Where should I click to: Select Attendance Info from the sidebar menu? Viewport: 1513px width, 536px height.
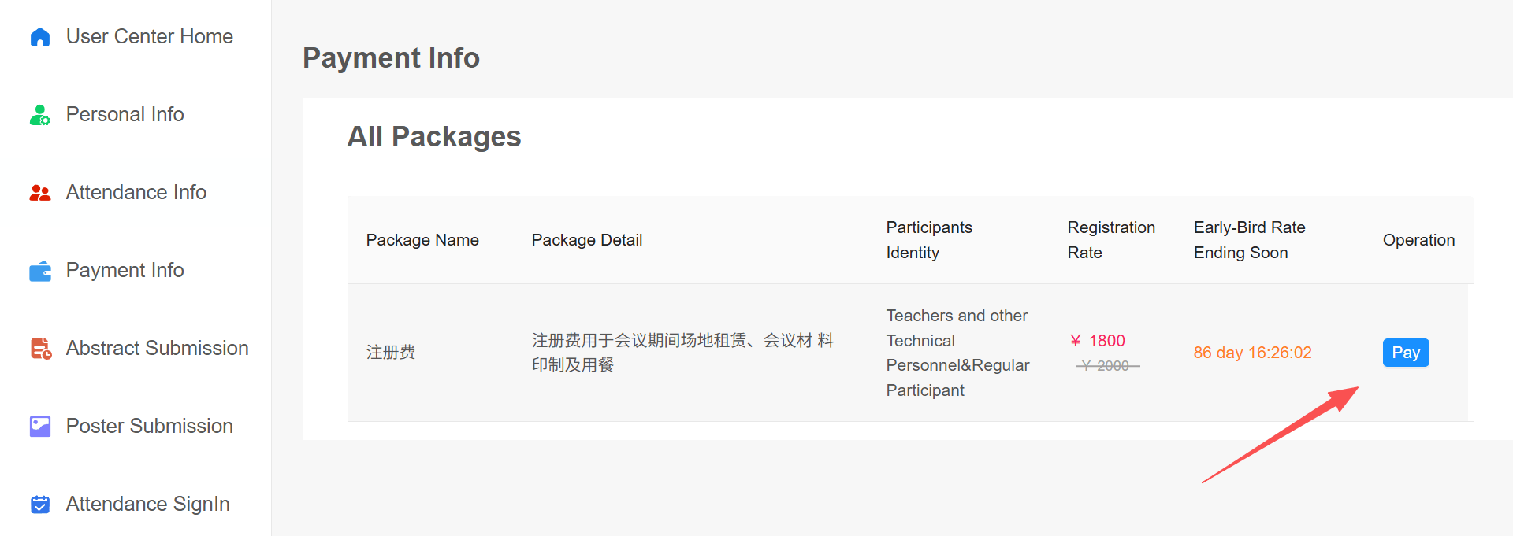pyautogui.click(x=136, y=192)
